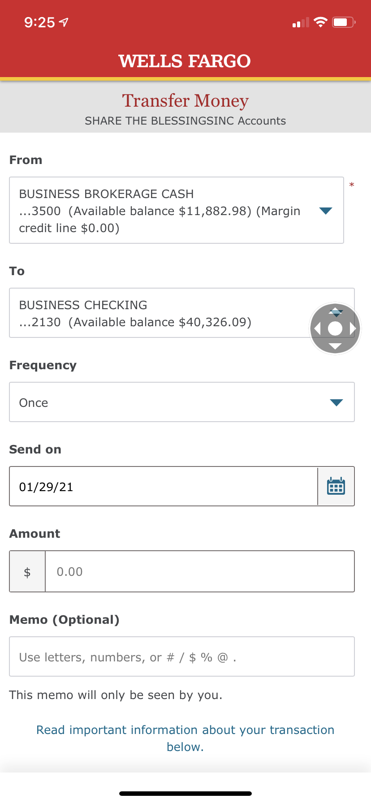Tap the center circle of the floating control
Image resolution: width=371 pixels, height=803 pixels.
335,328
